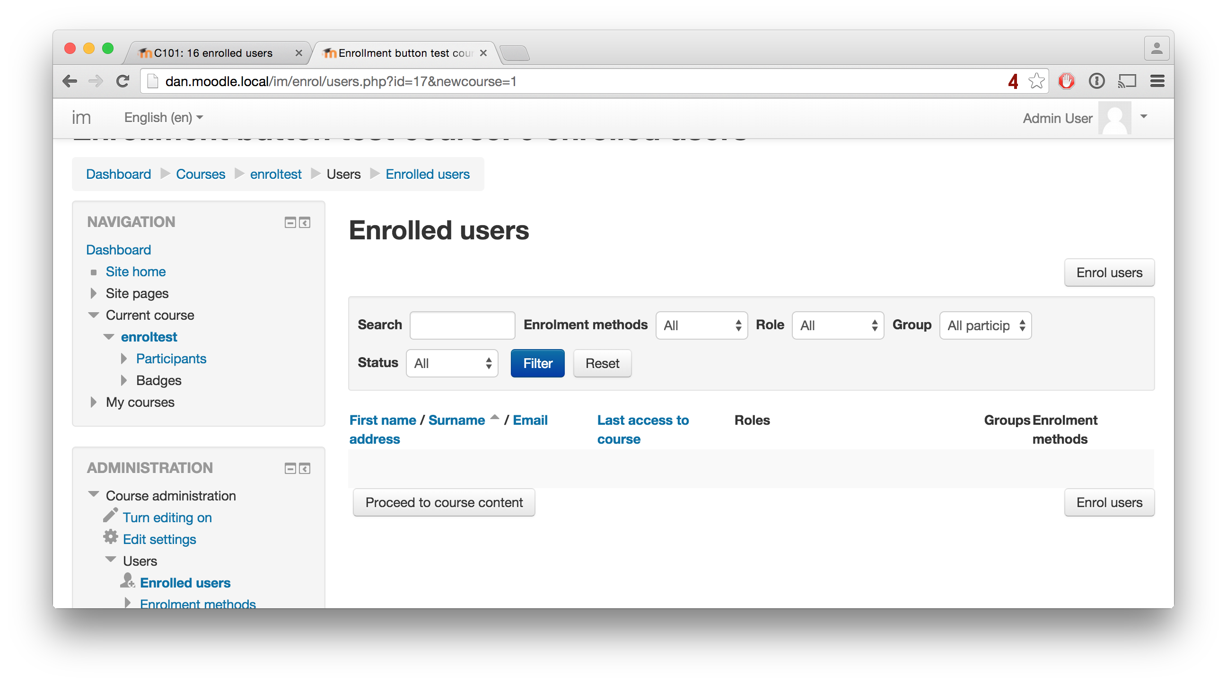Open Dashboard link in Navigation block

coord(119,250)
